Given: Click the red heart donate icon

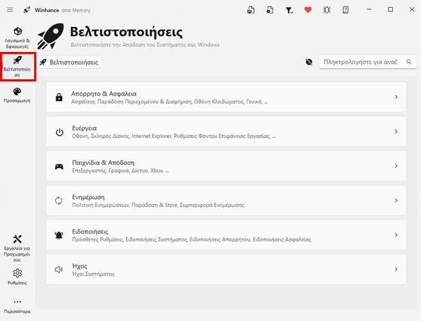Looking at the screenshot, I should pos(308,10).
